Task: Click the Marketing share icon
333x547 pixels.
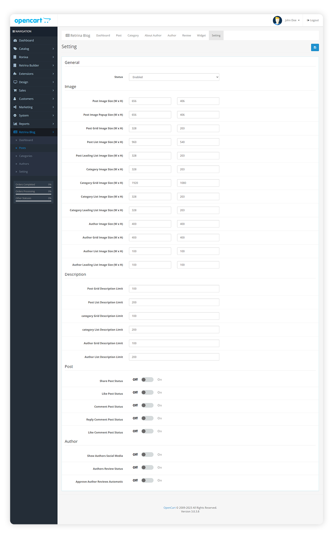Action: [x=15, y=107]
